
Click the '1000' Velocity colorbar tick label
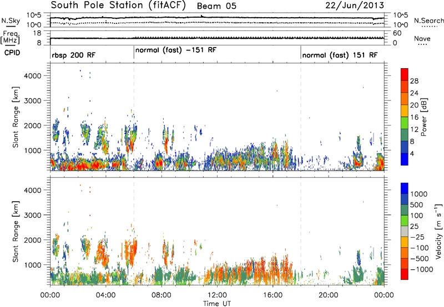coord(418,194)
